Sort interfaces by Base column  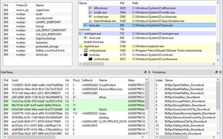136,80
